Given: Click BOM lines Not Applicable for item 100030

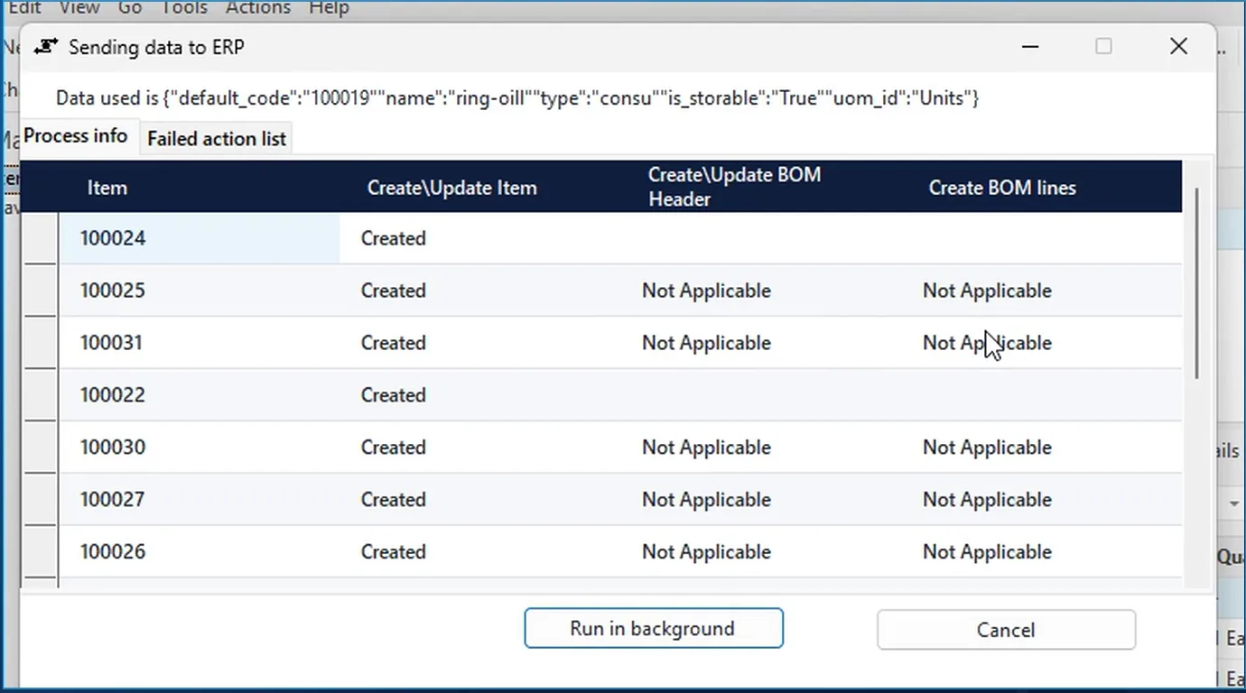Looking at the screenshot, I should 987,448.
